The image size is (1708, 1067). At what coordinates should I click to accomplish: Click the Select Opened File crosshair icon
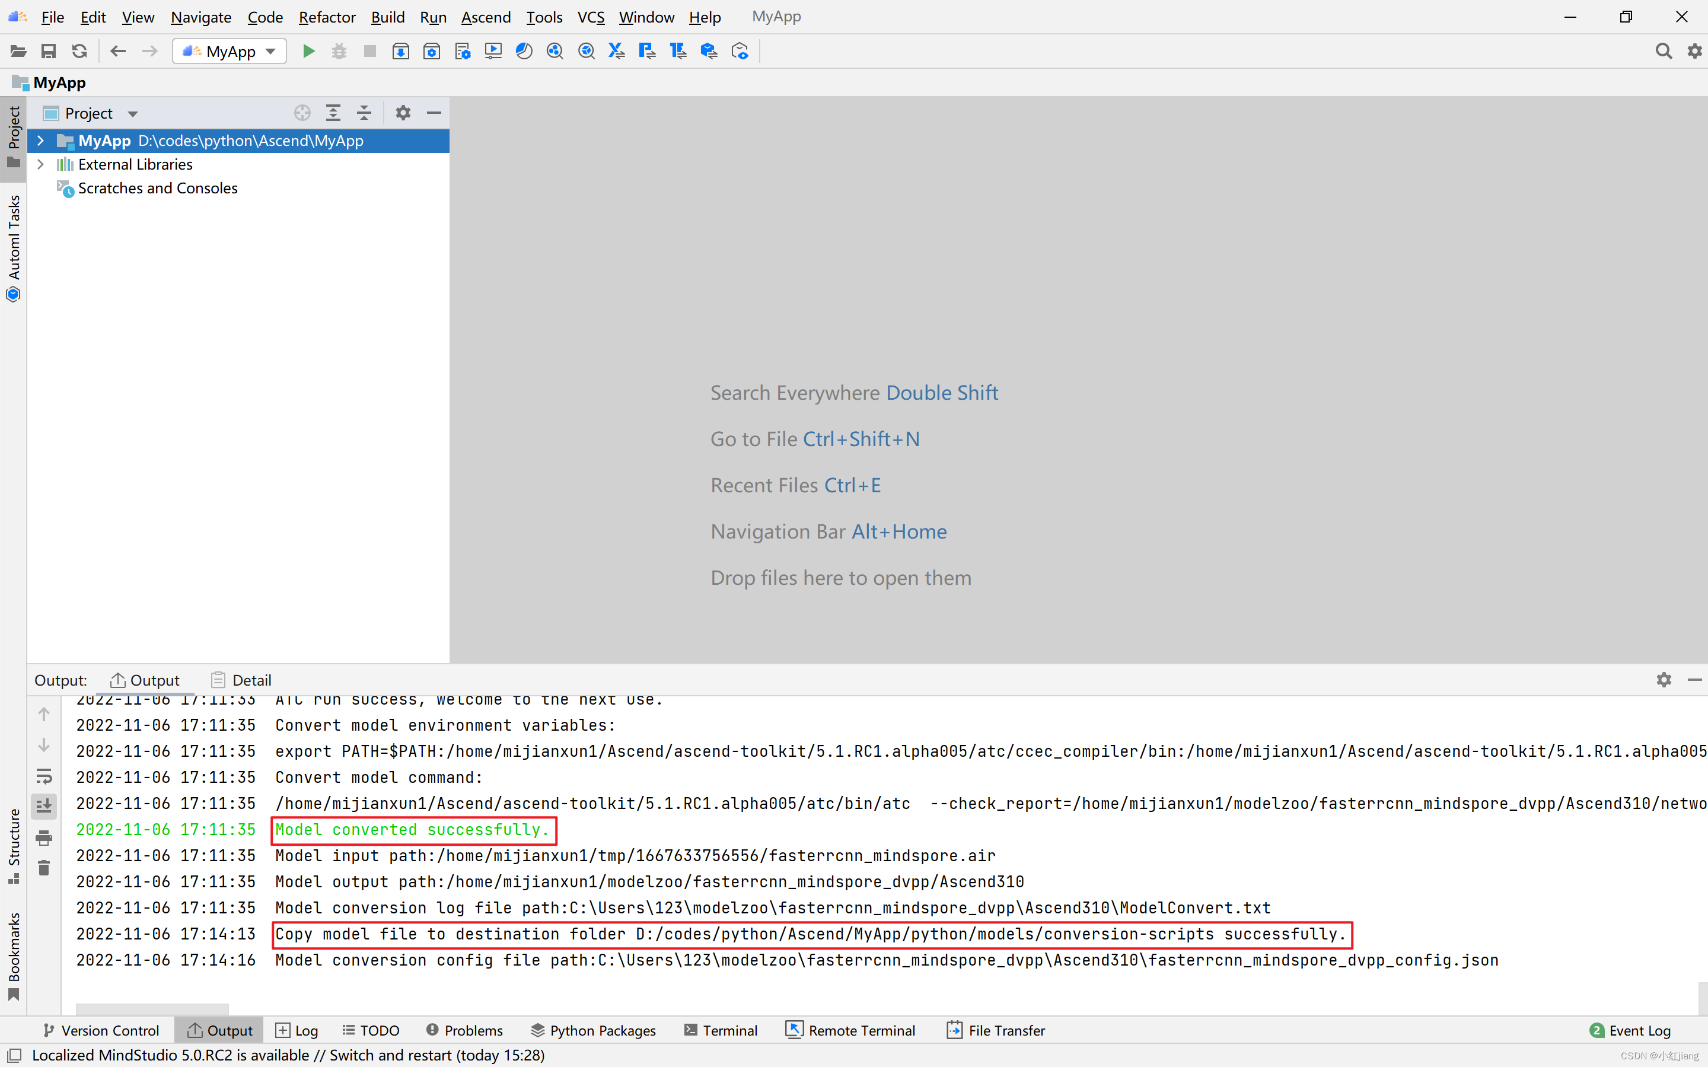click(302, 113)
